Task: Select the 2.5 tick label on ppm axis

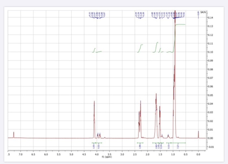Action: point(135,154)
